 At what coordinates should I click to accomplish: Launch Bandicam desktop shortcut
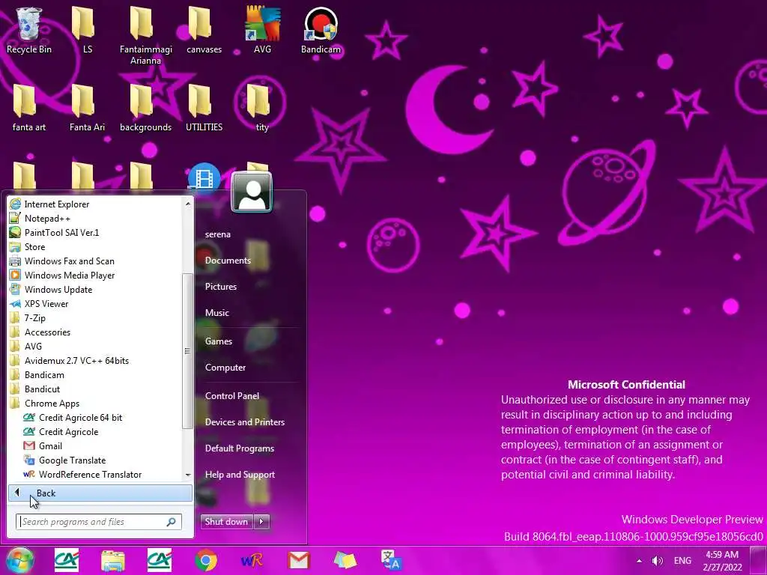[x=321, y=30]
